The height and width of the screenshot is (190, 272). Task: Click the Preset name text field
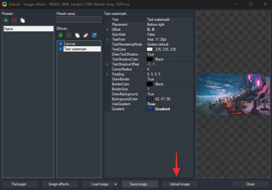pyautogui.click(x=79, y=20)
